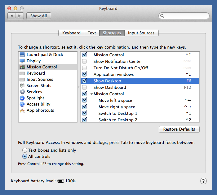This screenshot has width=217, height=195.
Task: Select Screen Shots icon in sidebar
Action: click(22, 86)
